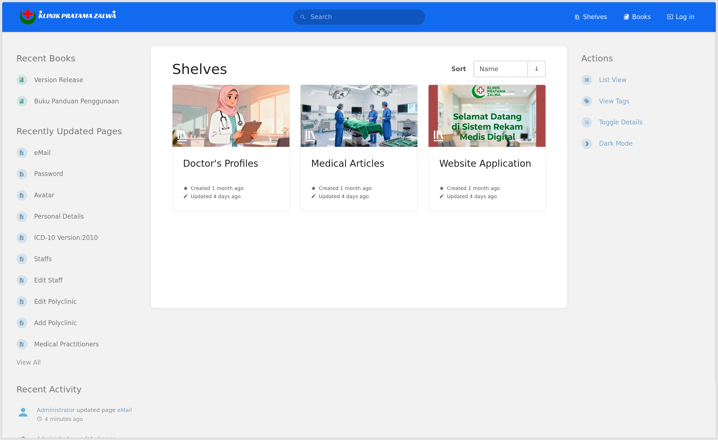
Task: Toggle Details for the shelves
Action: (x=620, y=122)
